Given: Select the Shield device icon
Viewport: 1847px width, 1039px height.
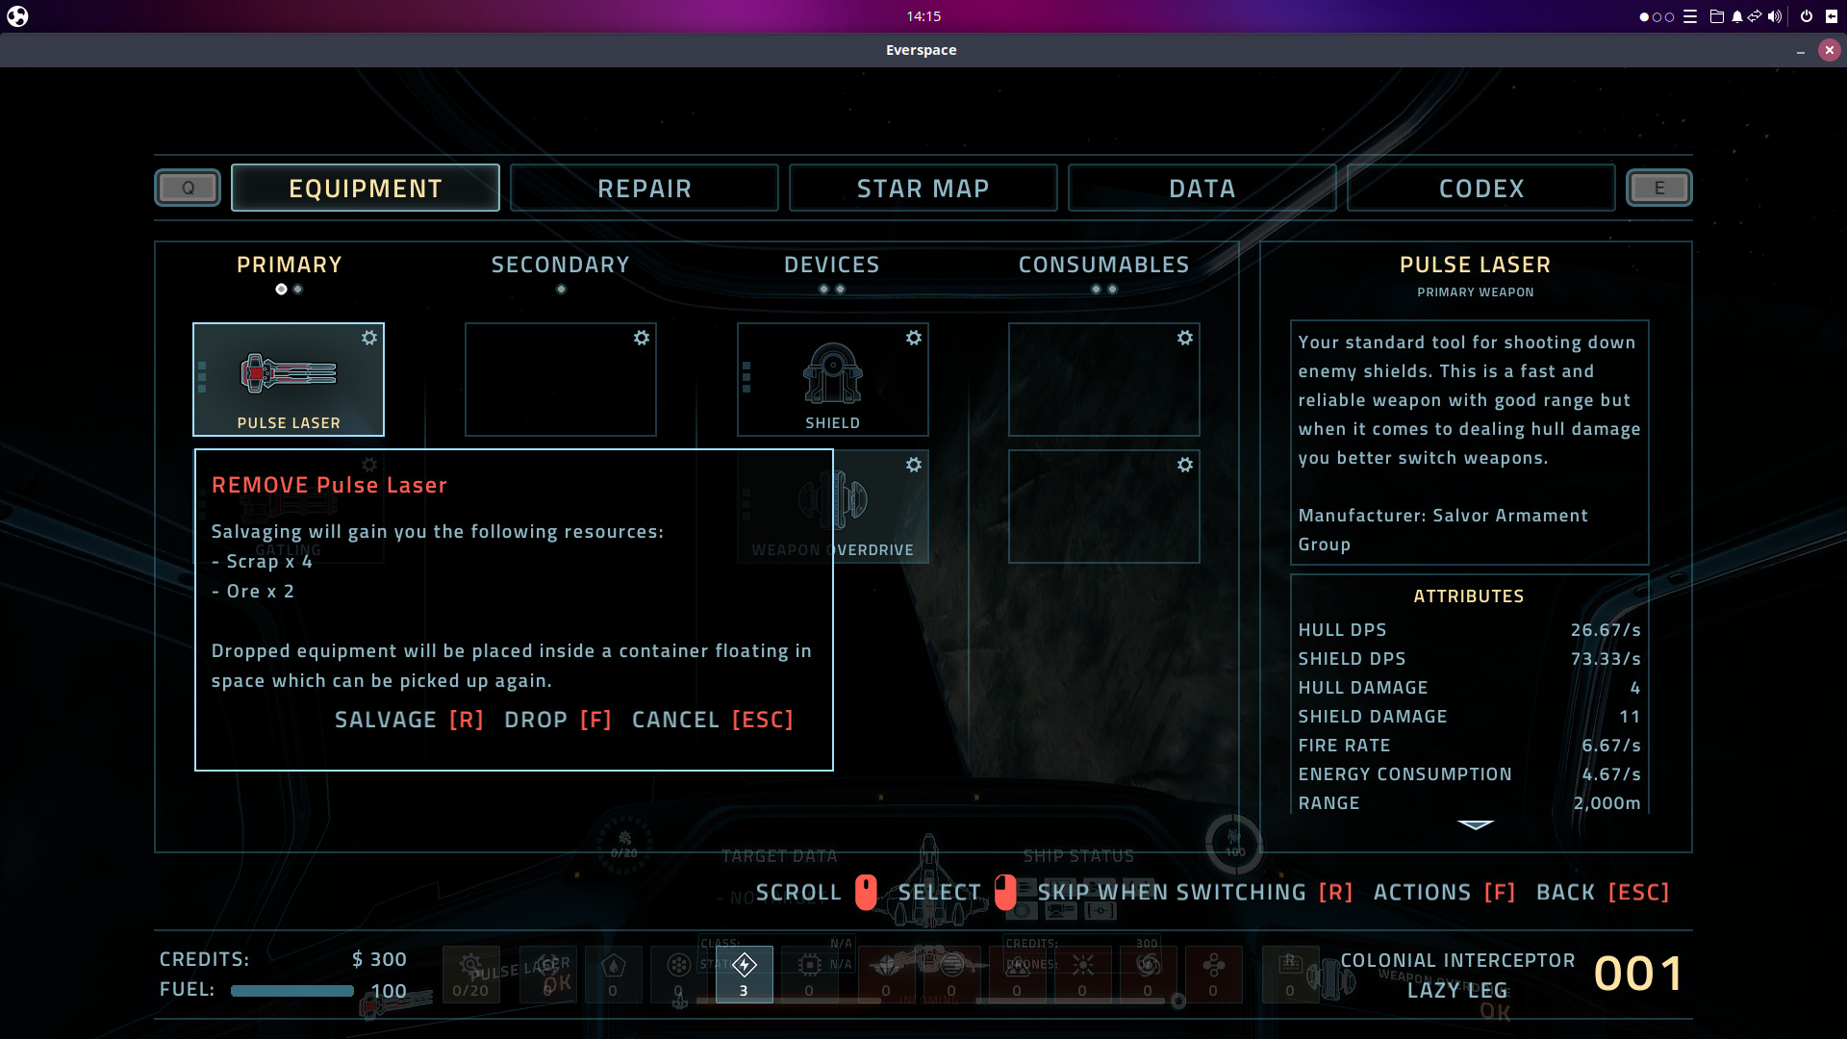Looking at the screenshot, I should pyautogui.click(x=832, y=373).
